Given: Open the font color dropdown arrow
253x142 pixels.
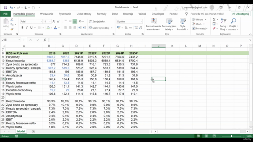Looking at the screenshot, I should coord(59,28).
